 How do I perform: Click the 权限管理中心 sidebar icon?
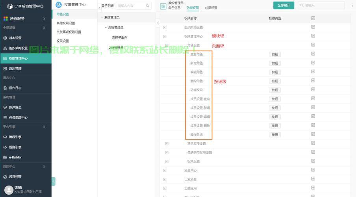tap(5, 58)
